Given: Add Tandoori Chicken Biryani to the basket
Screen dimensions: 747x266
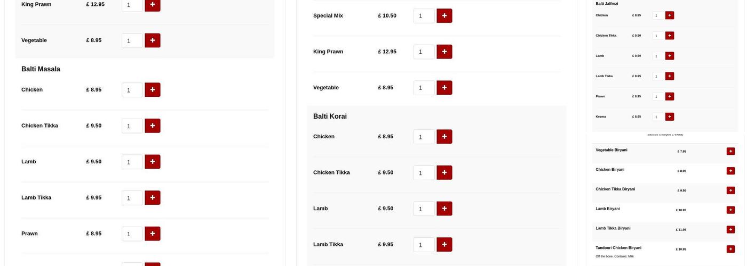Looking at the screenshot, I should pyautogui.click(x=730, y=249).
